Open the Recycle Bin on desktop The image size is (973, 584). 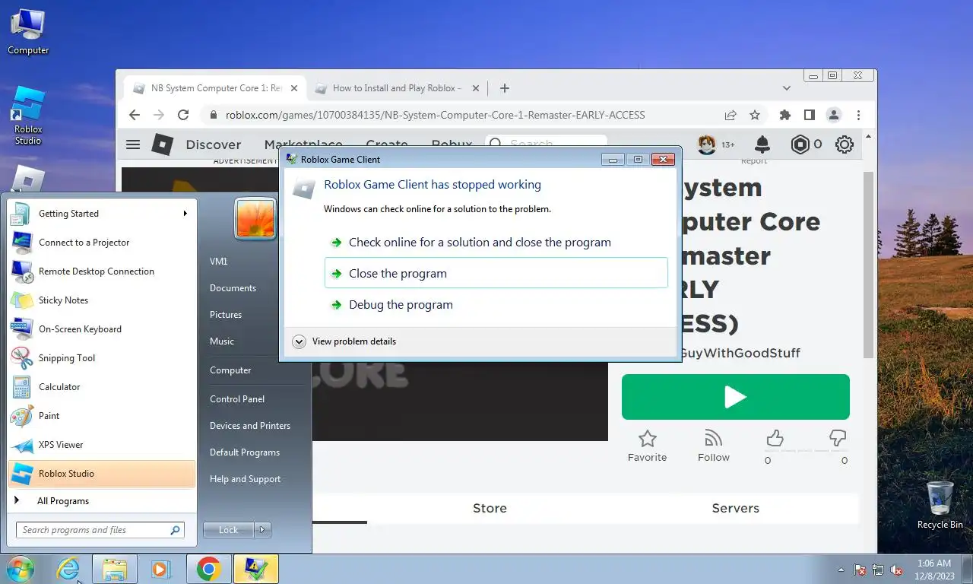click(940, 505)
